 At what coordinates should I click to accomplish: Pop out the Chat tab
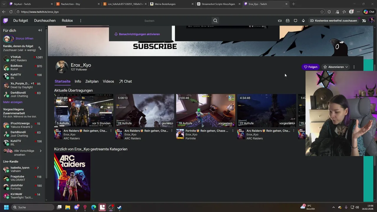tap(125, 82)
